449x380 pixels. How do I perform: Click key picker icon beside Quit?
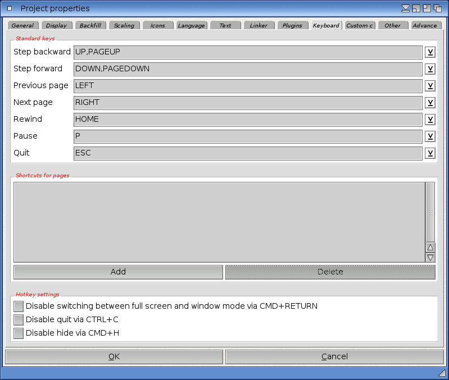pos(430,153)
